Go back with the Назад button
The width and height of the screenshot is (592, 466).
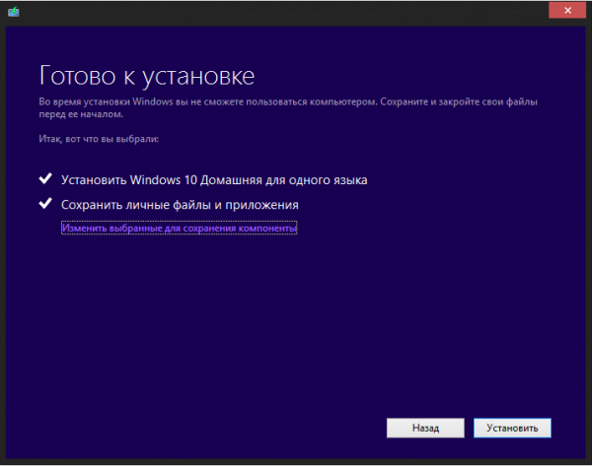tap(425, 428)
